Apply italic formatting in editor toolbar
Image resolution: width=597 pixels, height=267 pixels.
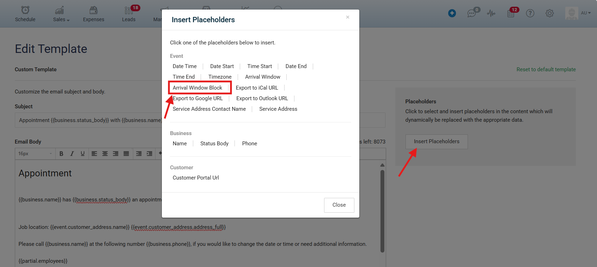pyautogui.click(x=72, y=153)
